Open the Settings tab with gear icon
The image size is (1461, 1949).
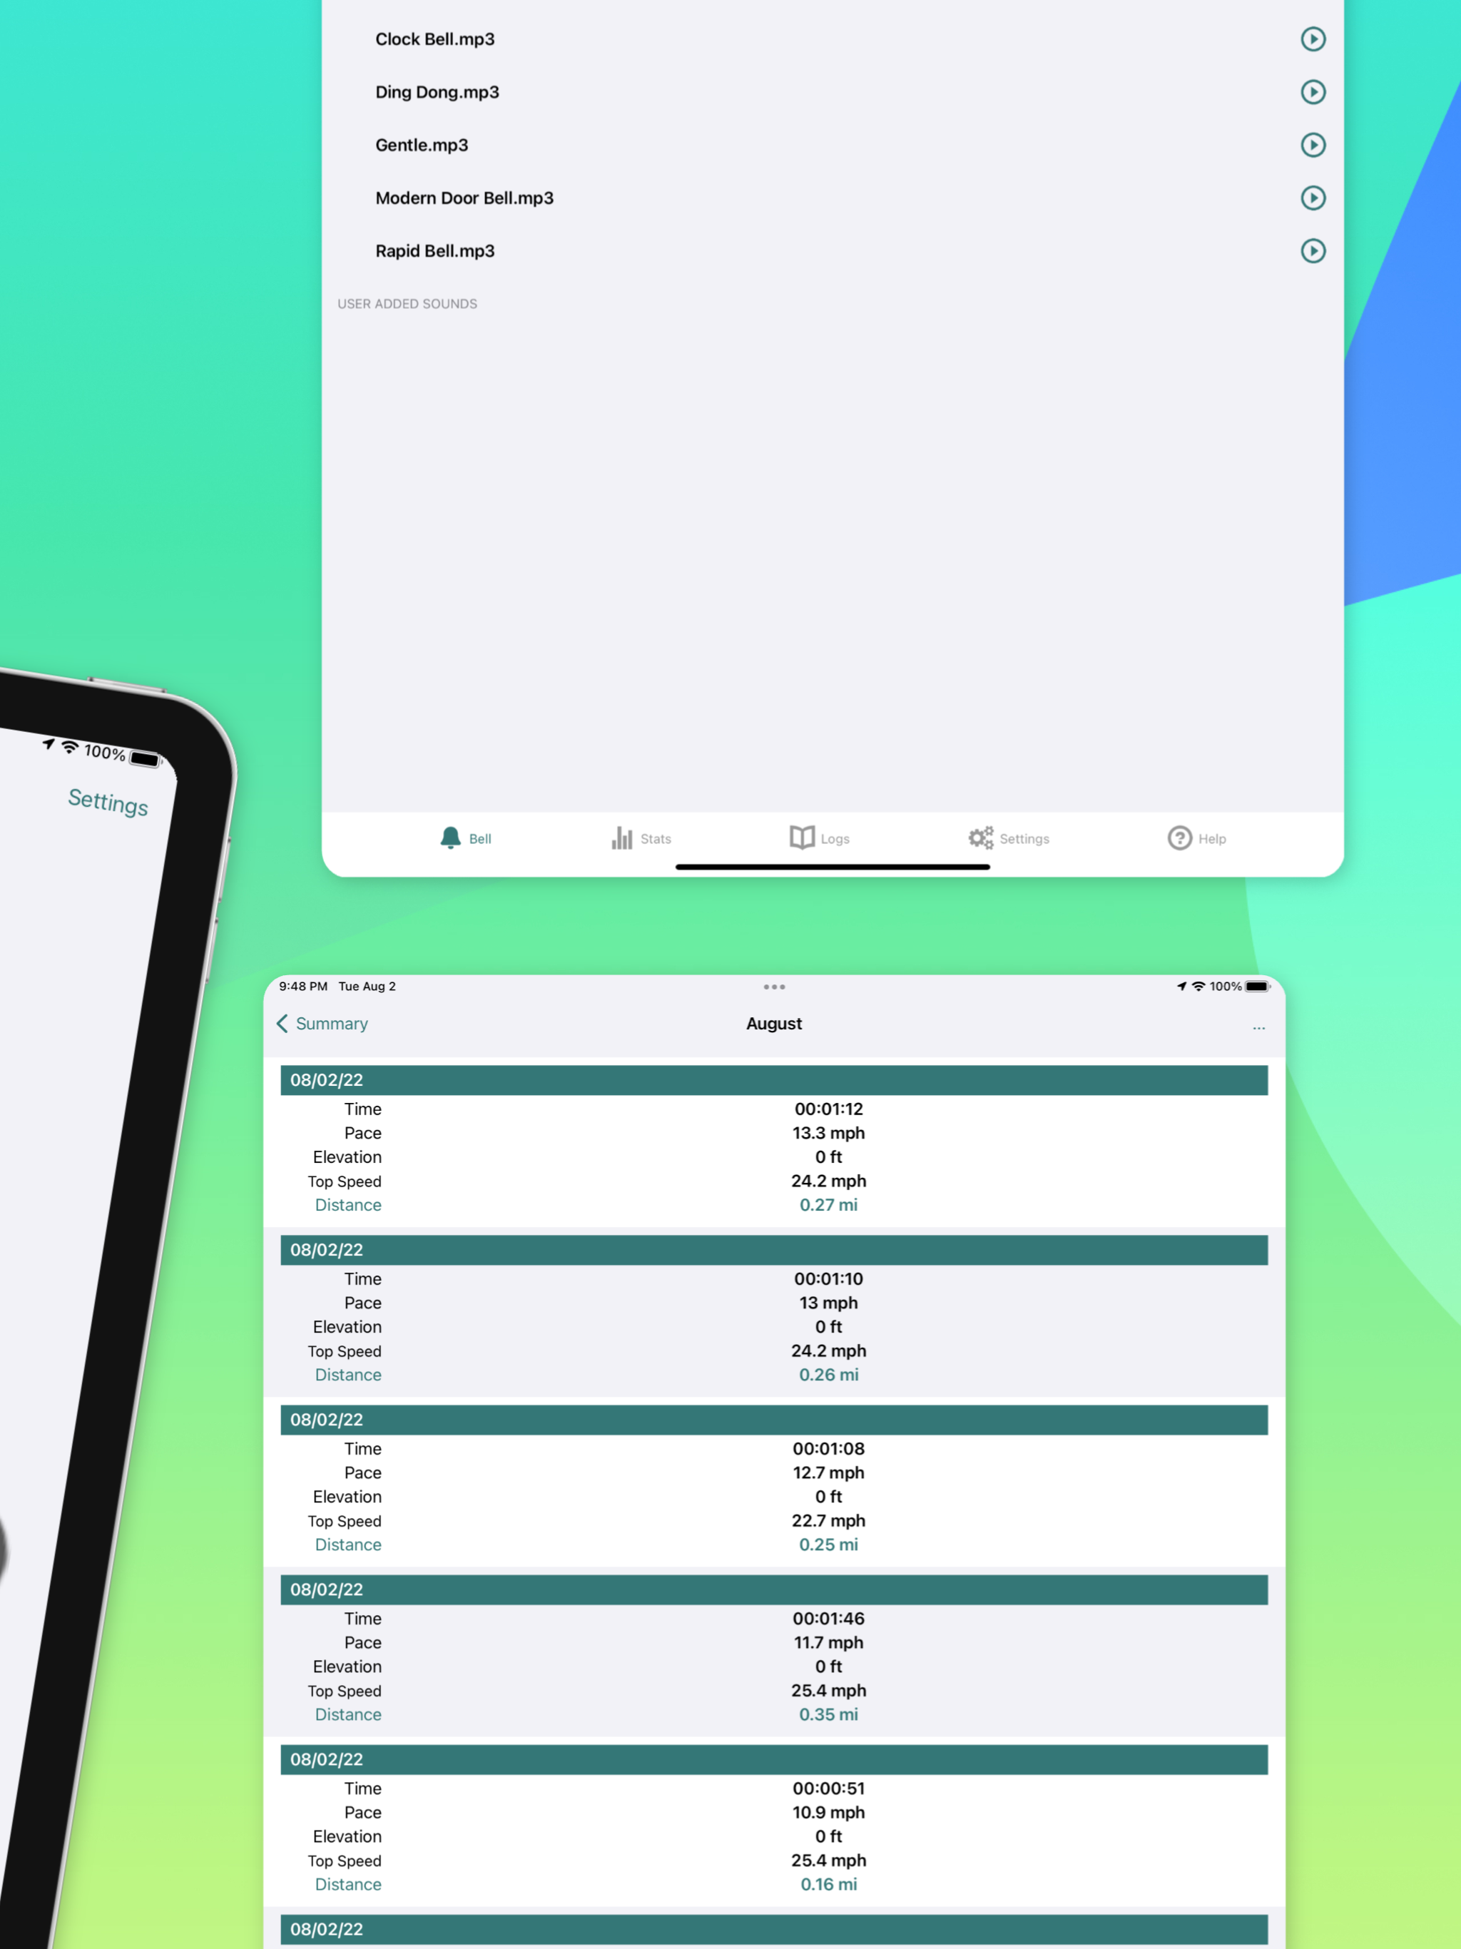coord(1008,838)
